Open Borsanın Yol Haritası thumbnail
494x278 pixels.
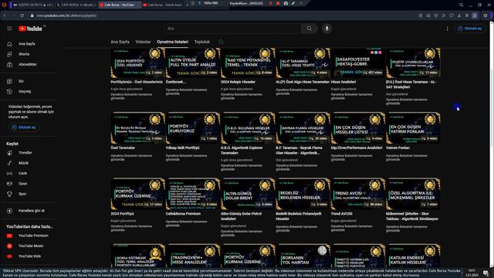[303, 256]
